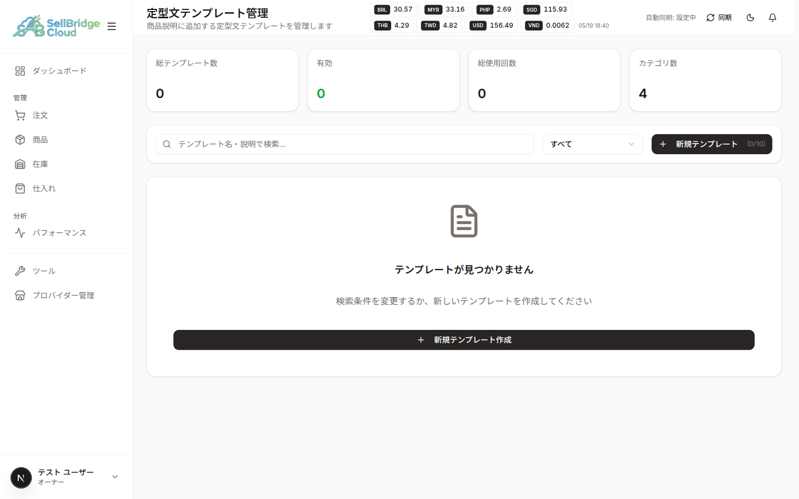Click the SellBridge Cloud logo
This screenshot has height=499, width=799.
pyautogui.click(x=57, y=26)
